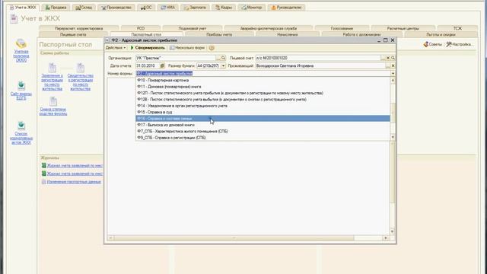The height and width of the screenshot is (274, 487).
Task: Open the ТСЖ tab
Action: [457, 28]
